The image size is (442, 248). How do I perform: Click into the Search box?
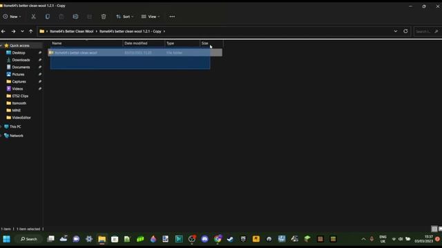coord(427,31)
